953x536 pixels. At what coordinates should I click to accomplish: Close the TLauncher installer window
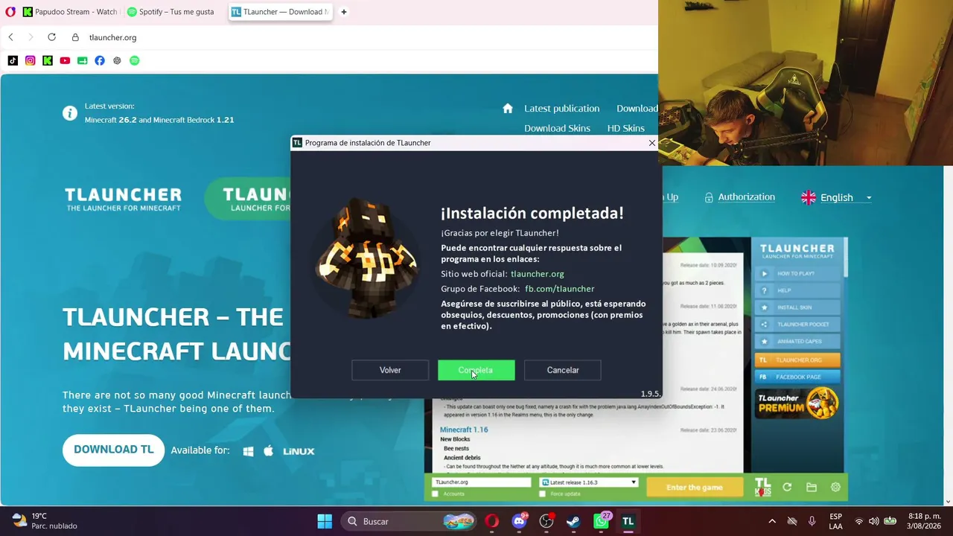(652, 143)
